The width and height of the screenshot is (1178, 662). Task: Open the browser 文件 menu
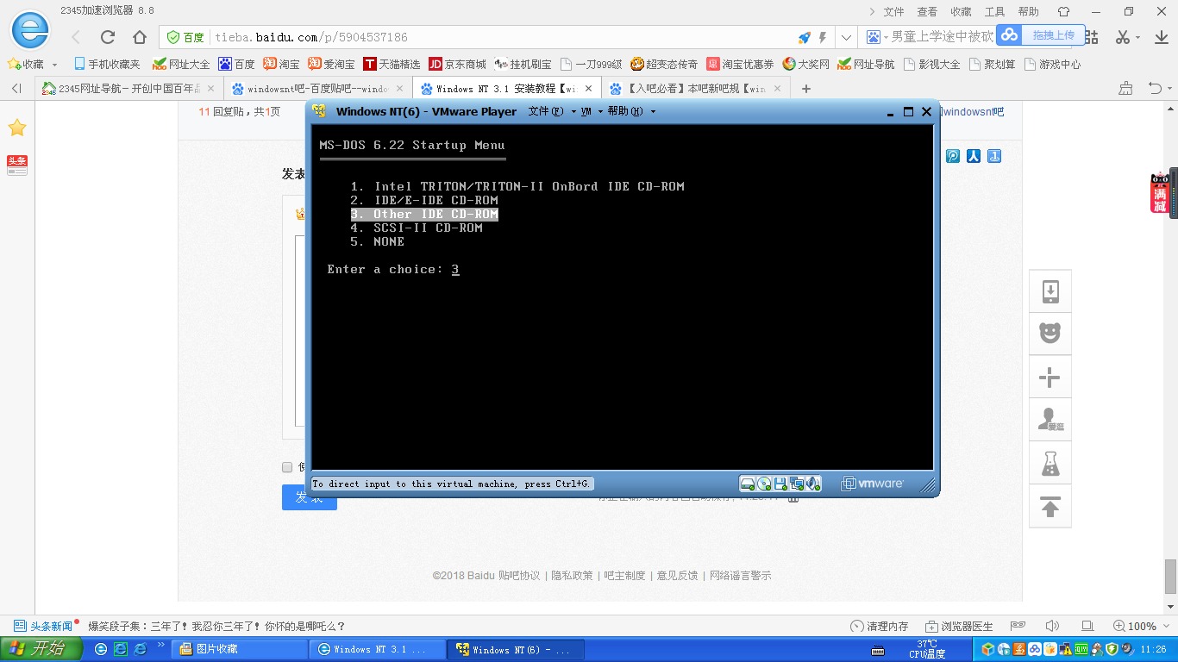894,12
